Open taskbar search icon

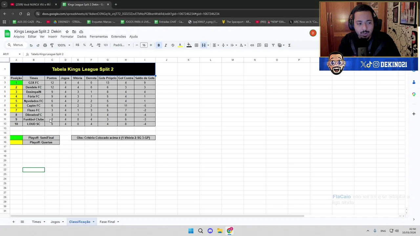[200, 231]
